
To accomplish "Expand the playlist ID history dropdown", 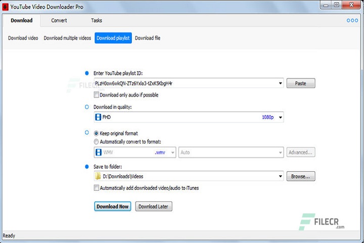I will [x=281, y=84].
